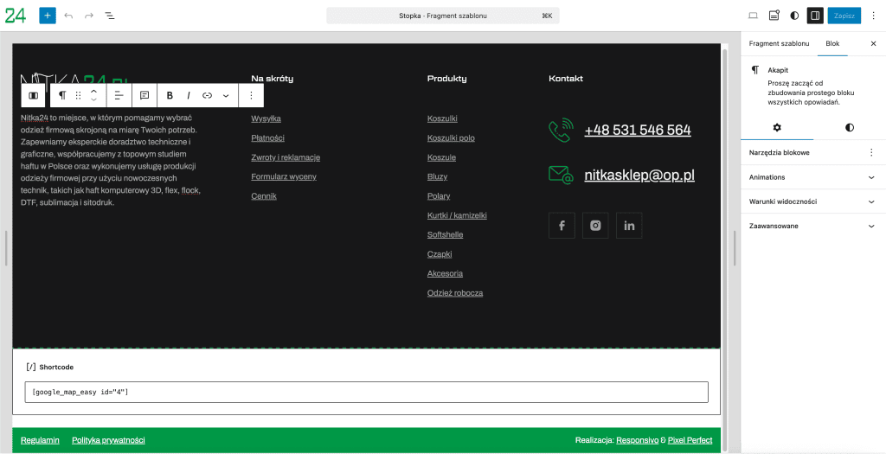
Task: Click the shortcode input field
Action: click(x=366, y=392)
